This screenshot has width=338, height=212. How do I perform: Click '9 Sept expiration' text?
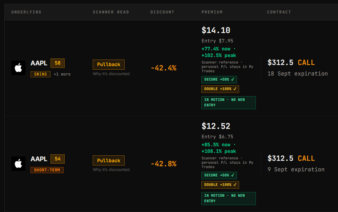coord(296,170)
